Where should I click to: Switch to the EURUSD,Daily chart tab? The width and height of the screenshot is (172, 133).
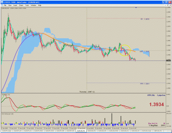pyautogui.click(x=147, y=131)
